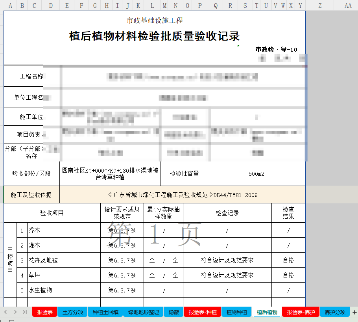Screen dimensions: 358x322
Task: Select the cell containing 500m2
Action: coord(256,174)
